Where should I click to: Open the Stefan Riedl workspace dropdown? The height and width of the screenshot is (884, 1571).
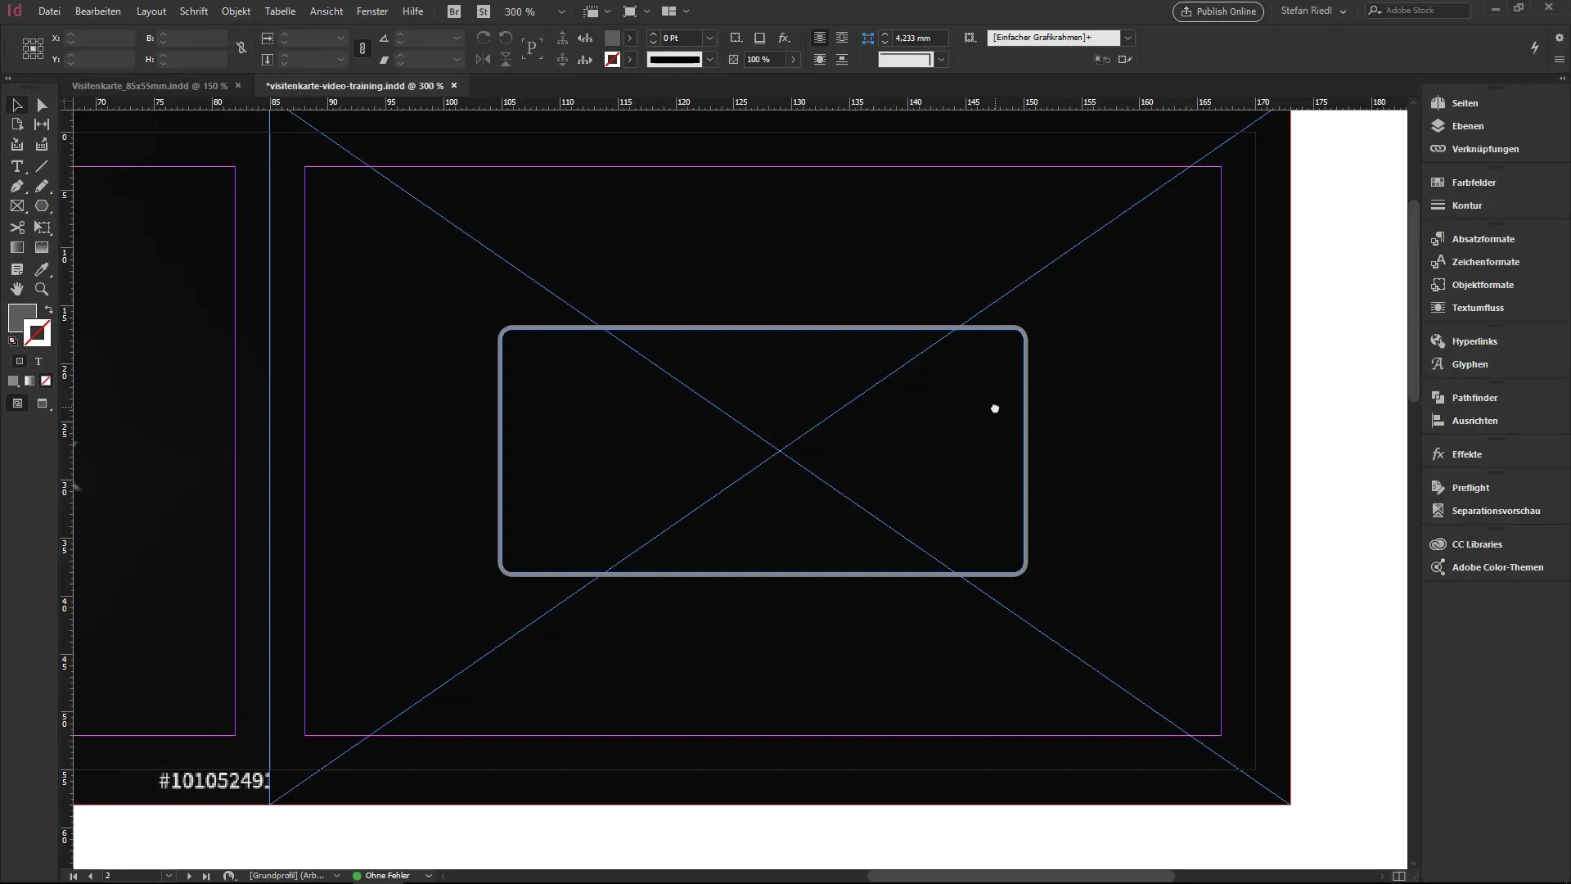coord(1313,11)
